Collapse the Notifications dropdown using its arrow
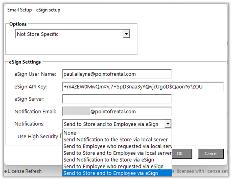This screenshot has width=232, height=180. click(168, 124)
